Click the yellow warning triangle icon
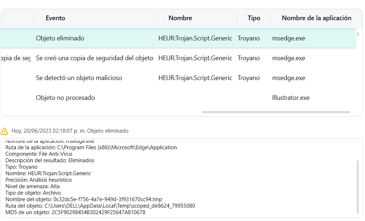Viewport: 365px width, 221px height. tap(4, 131)
